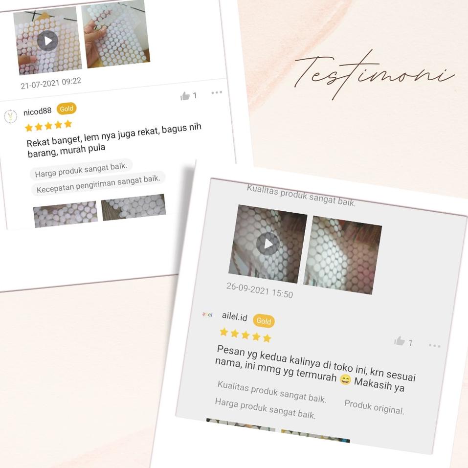This screenshot has width=468, height=468.
Task: Select the 'Harga produk sangat baik.' tag under nicod88
Action: (81, 170)
